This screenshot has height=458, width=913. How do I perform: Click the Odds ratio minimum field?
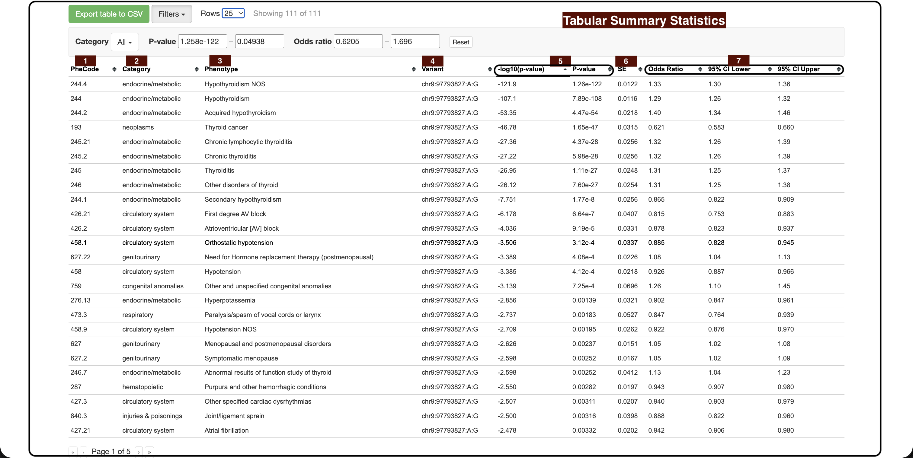358,41
